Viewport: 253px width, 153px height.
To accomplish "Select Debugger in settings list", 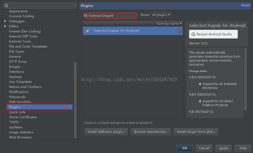I will (x=17, y=21).
